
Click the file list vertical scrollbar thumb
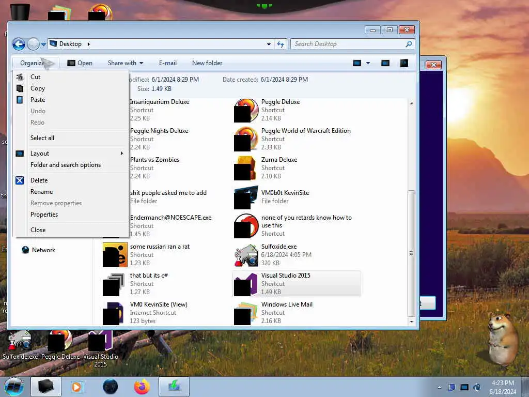412,253
